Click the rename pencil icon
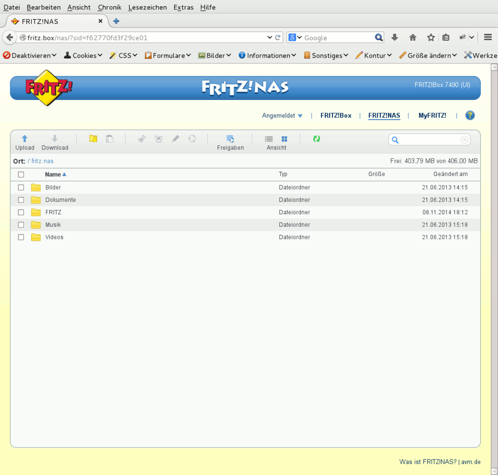The image size is (498, 475). click(x=175, y=138)
